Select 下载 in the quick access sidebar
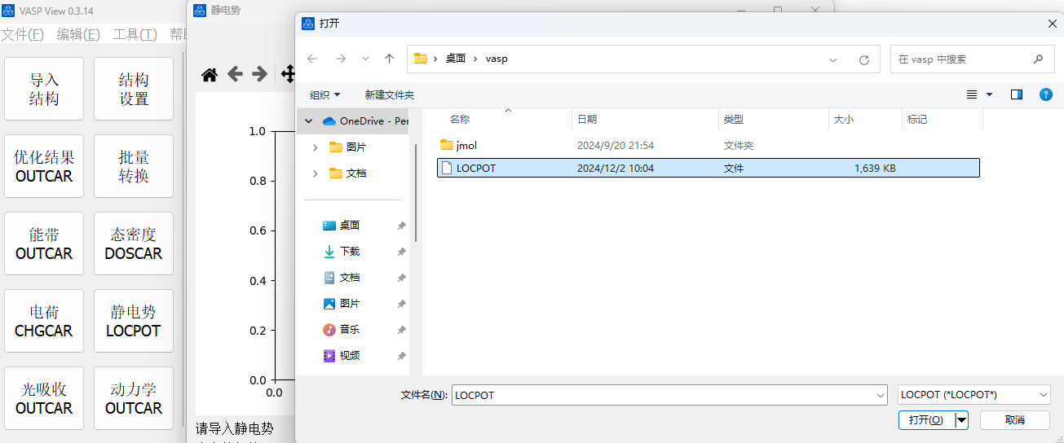The image size is (1064, 443). coord(349,252)
